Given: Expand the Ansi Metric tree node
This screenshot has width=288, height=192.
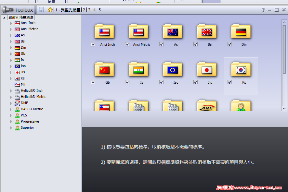Looking at the screenshot, I should coord(11,29).
